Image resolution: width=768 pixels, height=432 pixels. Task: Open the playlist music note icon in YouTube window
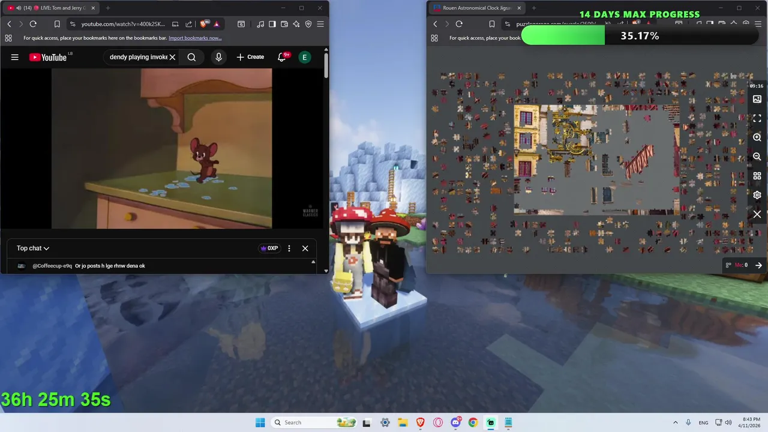260,24
